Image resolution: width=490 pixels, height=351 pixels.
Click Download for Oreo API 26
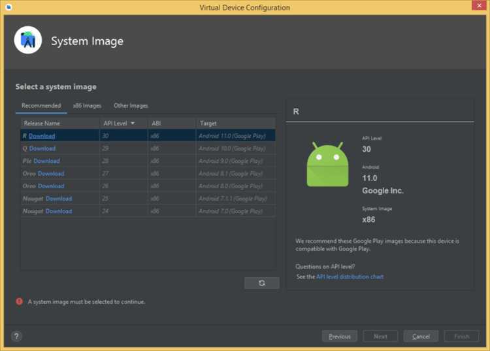click(51, 186)
